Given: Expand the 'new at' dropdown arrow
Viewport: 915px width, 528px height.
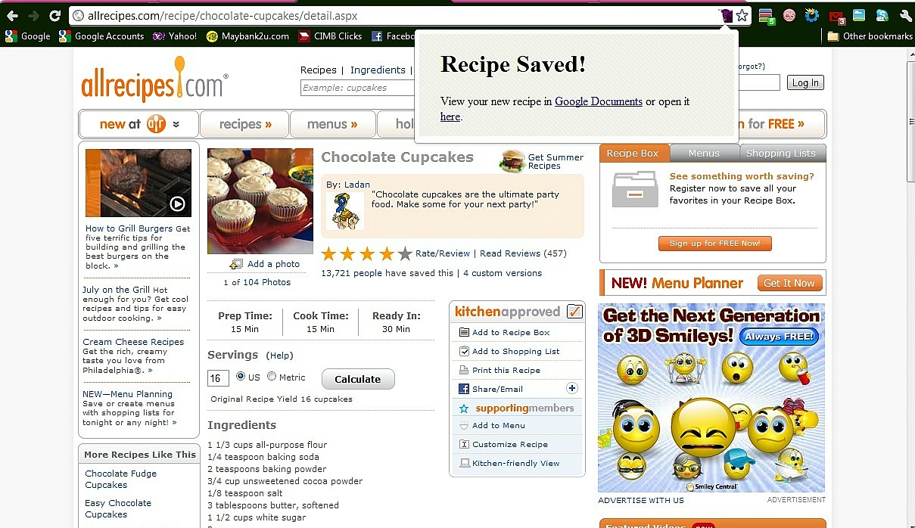Looking at the screenshot, I should point(176,124).
